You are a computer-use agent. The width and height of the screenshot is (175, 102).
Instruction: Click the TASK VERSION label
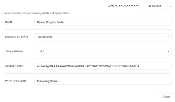click(14, 52)
